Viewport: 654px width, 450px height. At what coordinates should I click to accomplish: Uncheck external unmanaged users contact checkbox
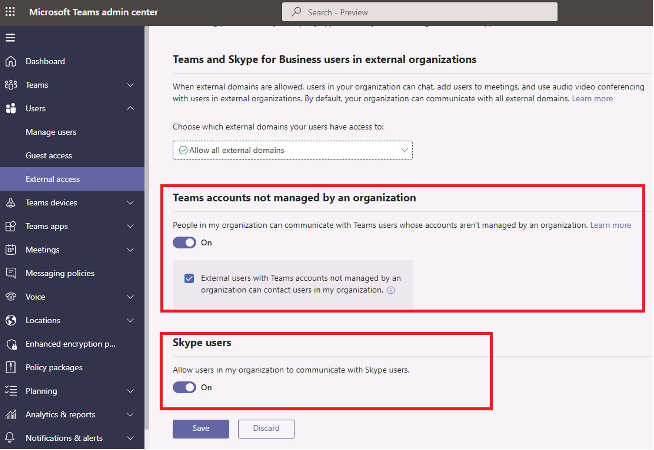190,278
